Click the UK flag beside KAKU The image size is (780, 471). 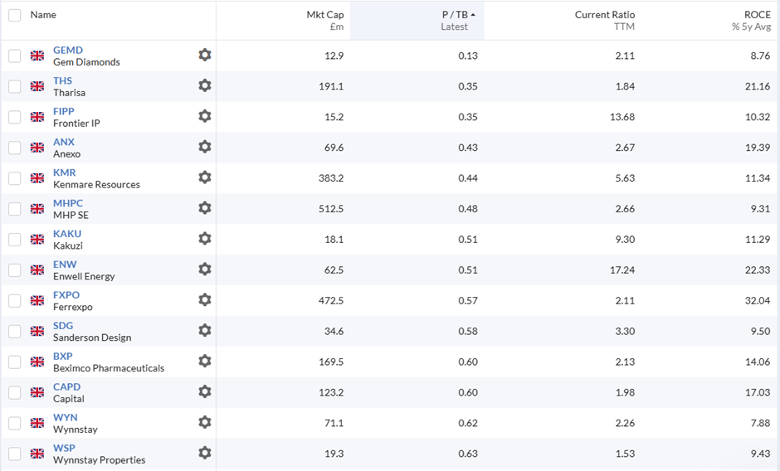point(37,239)
